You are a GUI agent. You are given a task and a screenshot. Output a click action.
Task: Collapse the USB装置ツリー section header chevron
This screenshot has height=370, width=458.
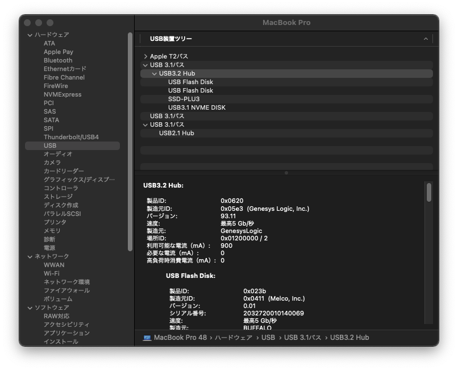(427, 39)
